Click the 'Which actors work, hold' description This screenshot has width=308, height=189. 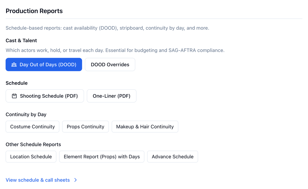[x=115, y=50]
